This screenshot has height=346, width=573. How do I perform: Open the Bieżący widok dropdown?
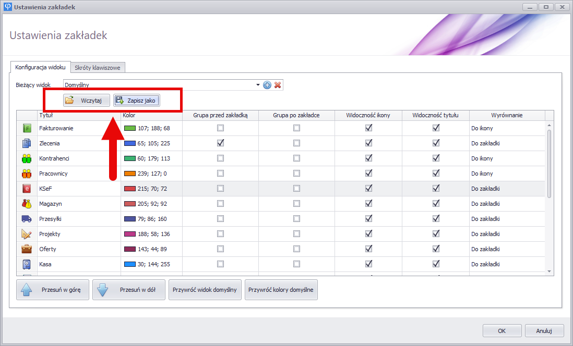(258, 85)
